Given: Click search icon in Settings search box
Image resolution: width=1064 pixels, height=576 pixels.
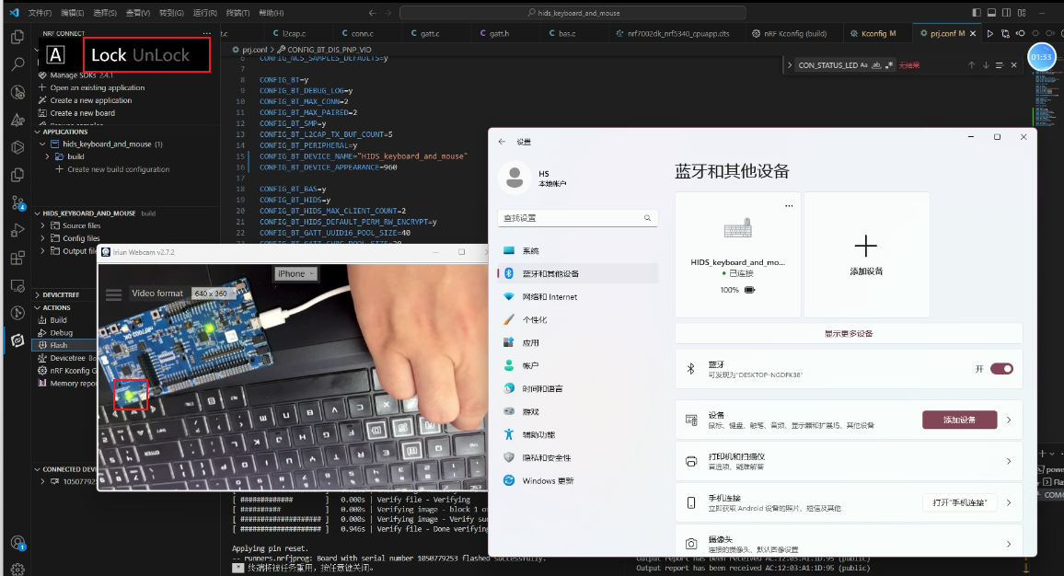Looking at the screenshot, I should [647, 218].
